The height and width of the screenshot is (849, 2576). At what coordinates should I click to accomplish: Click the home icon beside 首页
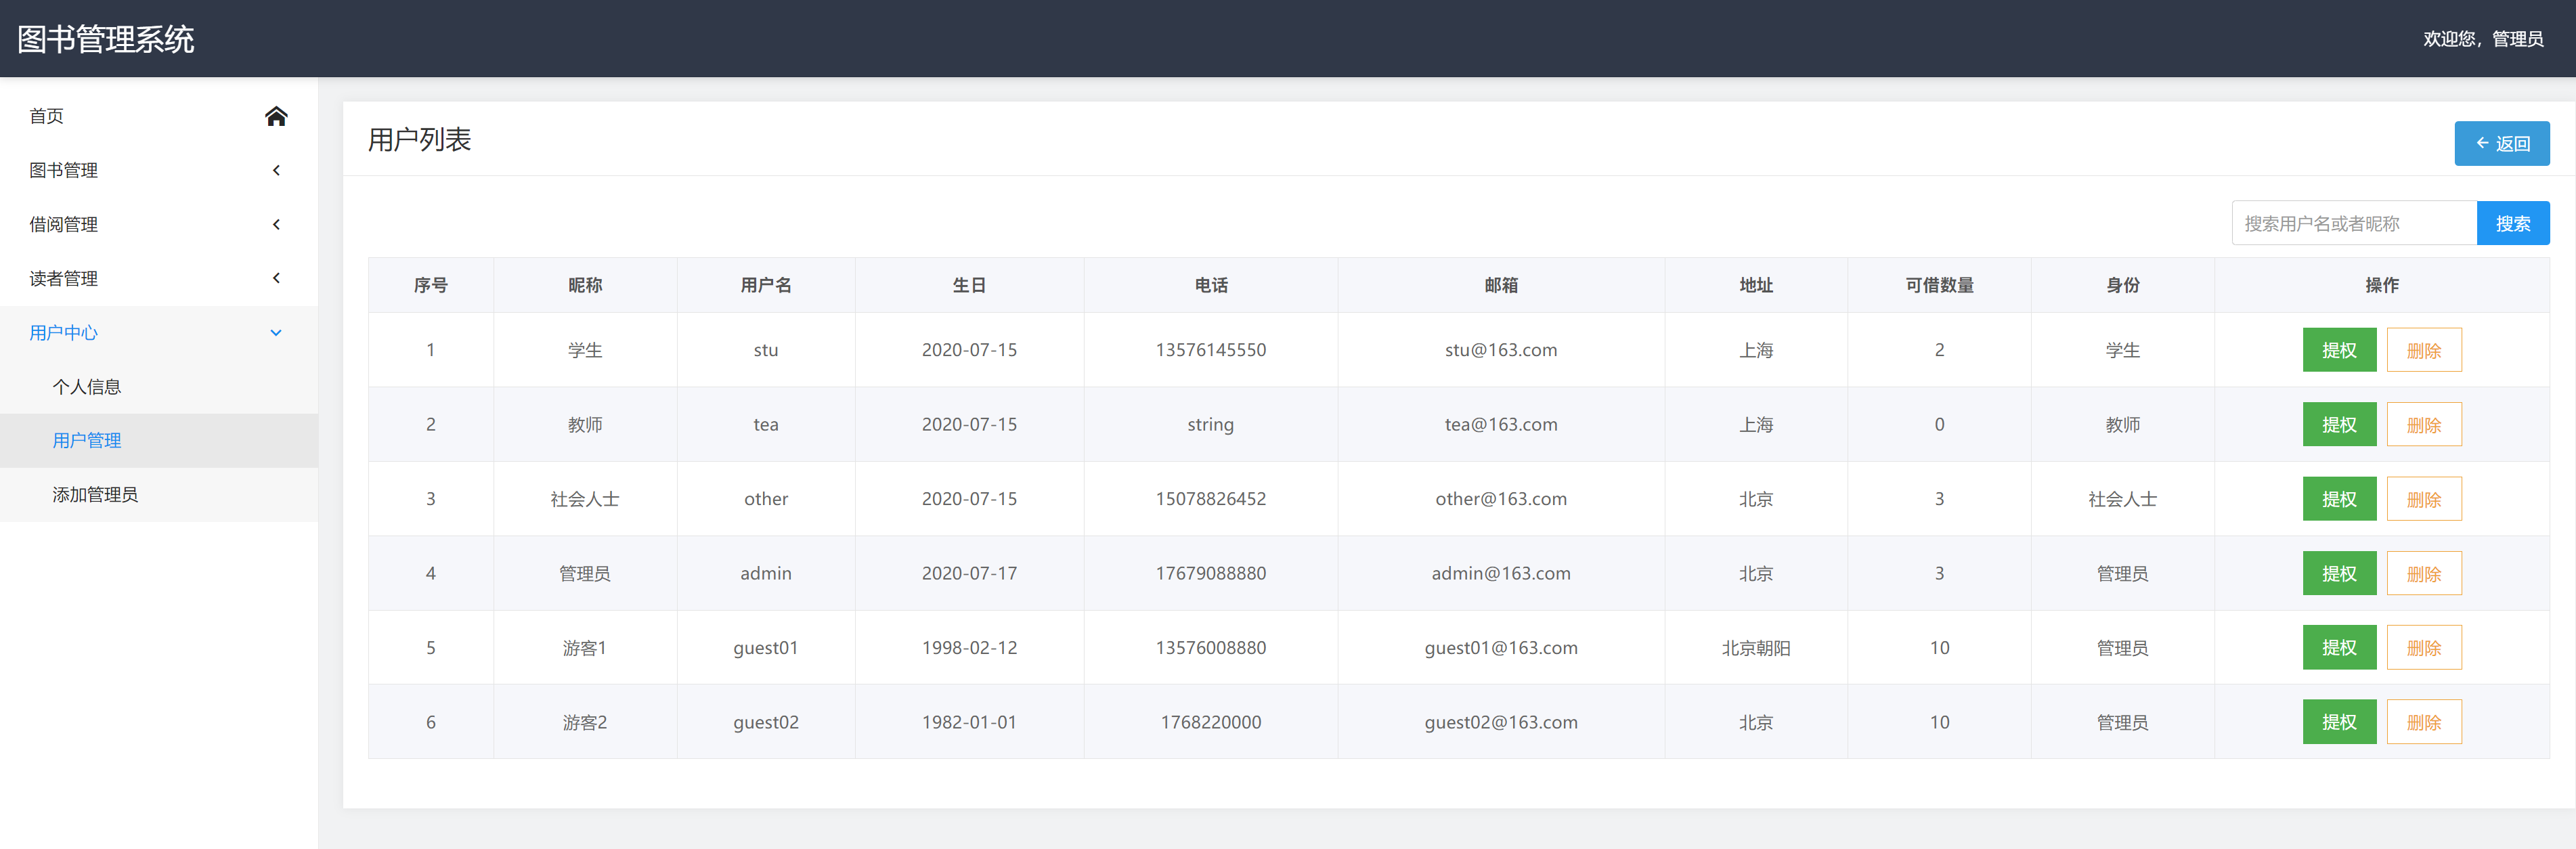[276, 116]
